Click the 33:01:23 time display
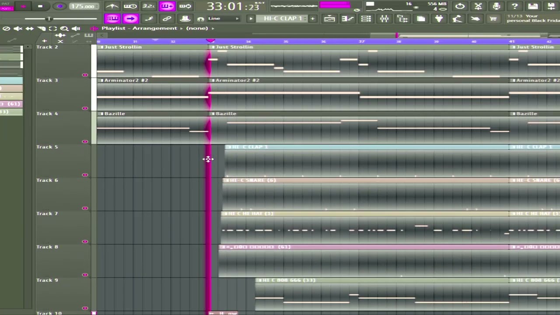Image resolution: width=560 pixels, height=315 pixels. coord(233,6)
